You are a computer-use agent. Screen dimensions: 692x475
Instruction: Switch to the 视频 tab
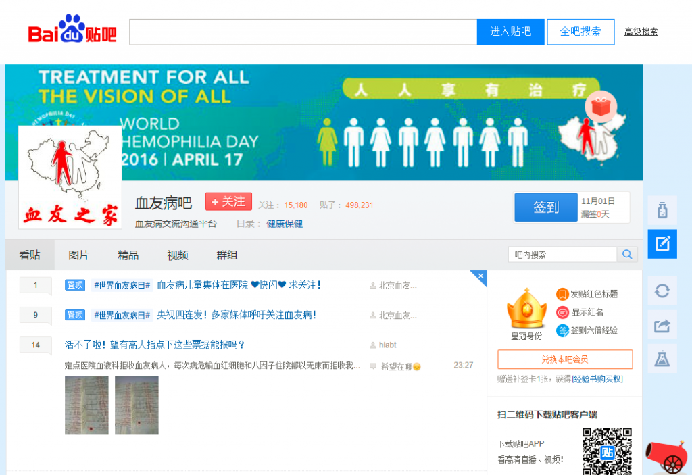click(x=178, y=255)
